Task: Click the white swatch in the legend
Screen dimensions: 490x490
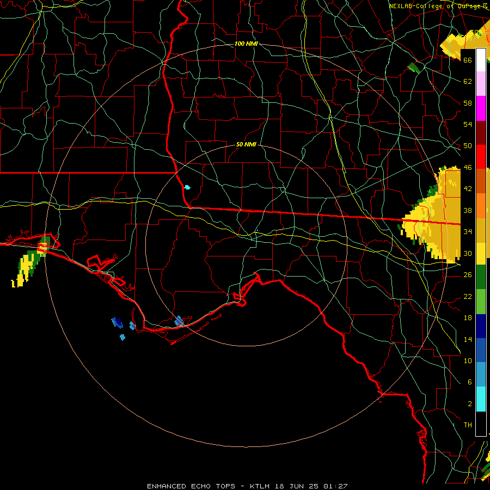Action: pos(481,60)
